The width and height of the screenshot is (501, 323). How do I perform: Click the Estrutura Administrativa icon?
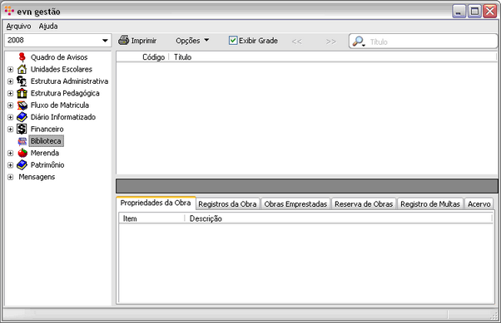tap(22, 81)
